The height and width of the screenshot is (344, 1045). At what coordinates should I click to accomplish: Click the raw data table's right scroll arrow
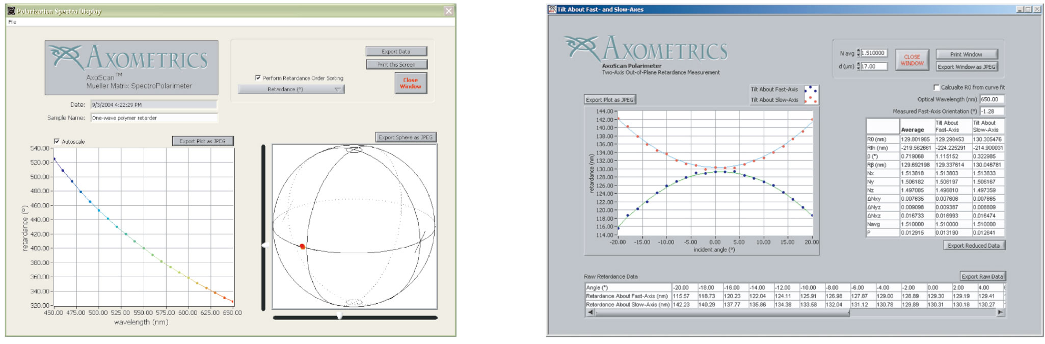[x=1000, y=312]
